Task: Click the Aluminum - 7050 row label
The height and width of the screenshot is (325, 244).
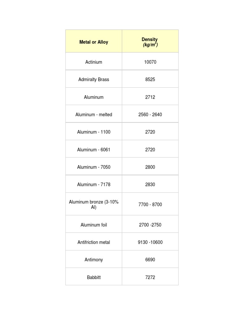Action: (94, 167)
